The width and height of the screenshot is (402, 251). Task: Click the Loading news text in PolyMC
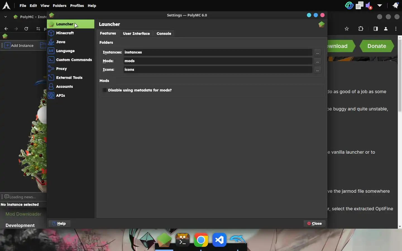[x=23, y=197]
